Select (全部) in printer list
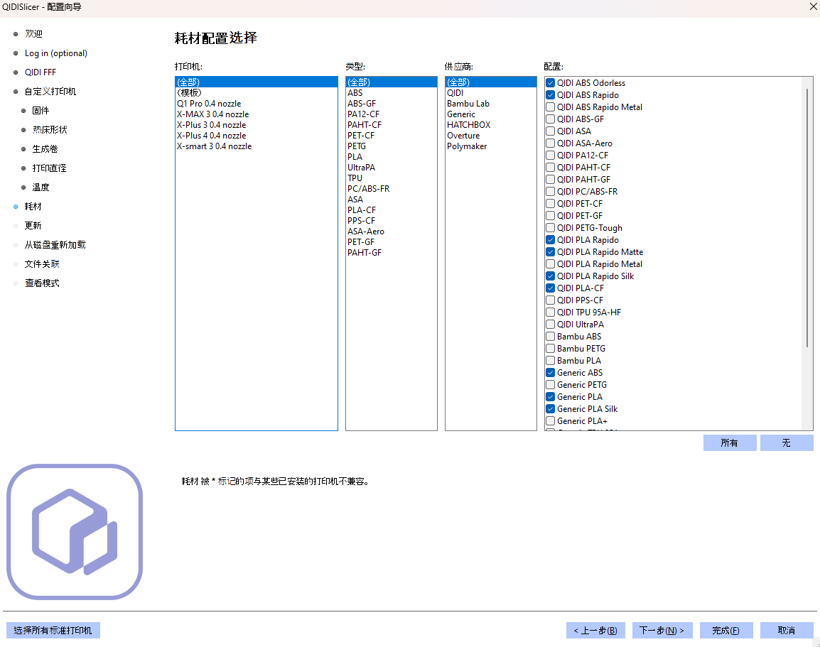This screenshot has height=647, width=820. [257, 82]
